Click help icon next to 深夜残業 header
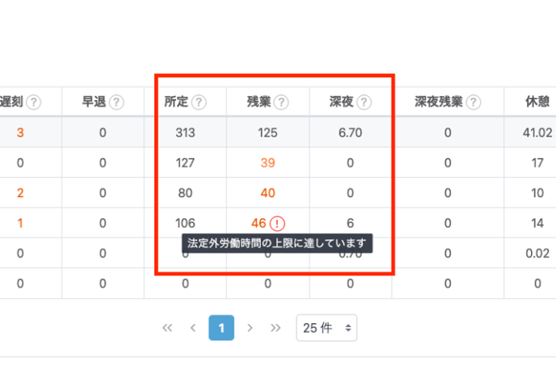556x378 pixels. click(x=474, y=103)
